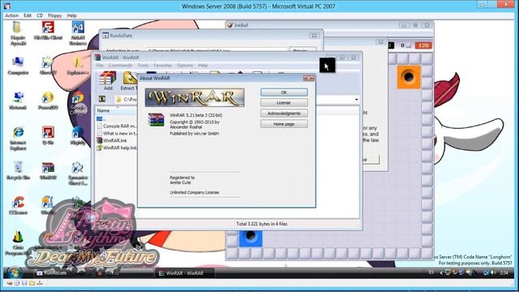Open the Virtual PC Action menu
Image resolution: width=519 pixels, height=292 pixels.
pyautogui.click(x=11, y=15)
